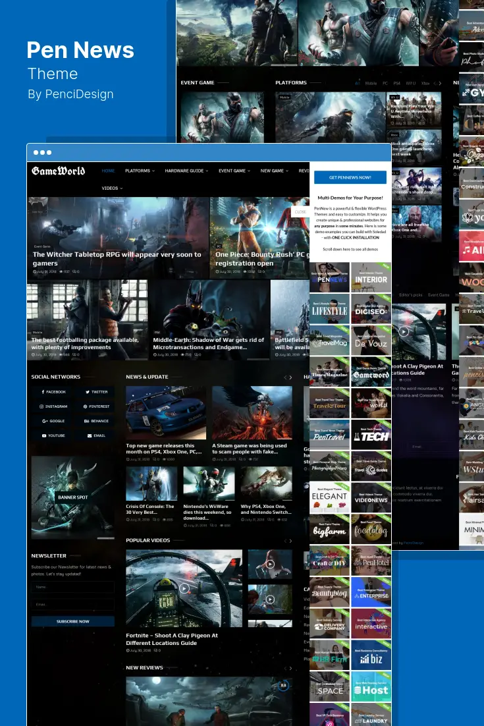Open the TravelMag demo thumbnail
The height and width of the screenshot is (726, 484).
[329, 341]
